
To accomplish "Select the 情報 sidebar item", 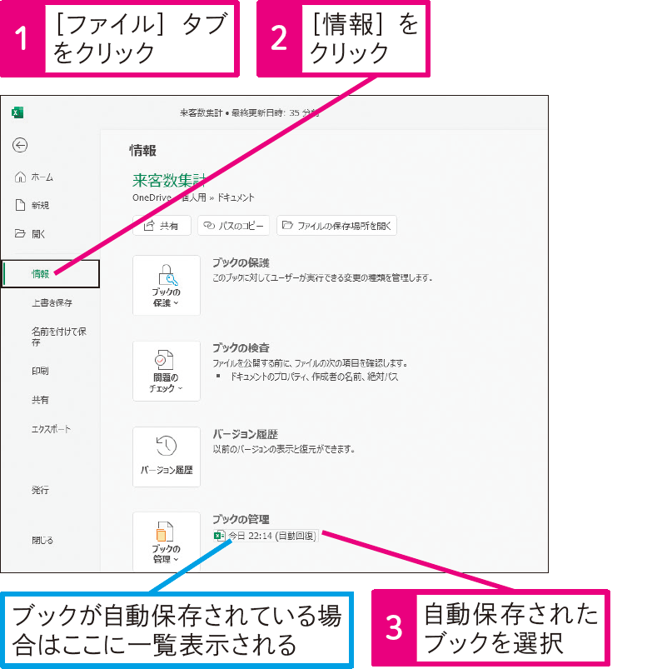I will (50, 274).
